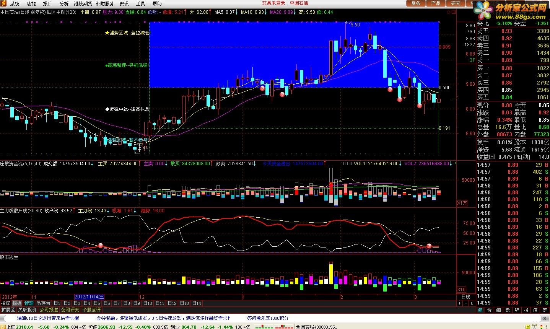
Task: Click the 产品 button at top right
Action: point(436,3)
